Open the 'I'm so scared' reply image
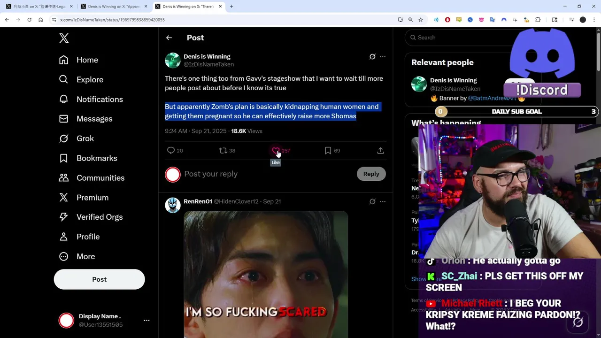 point(266,275)
